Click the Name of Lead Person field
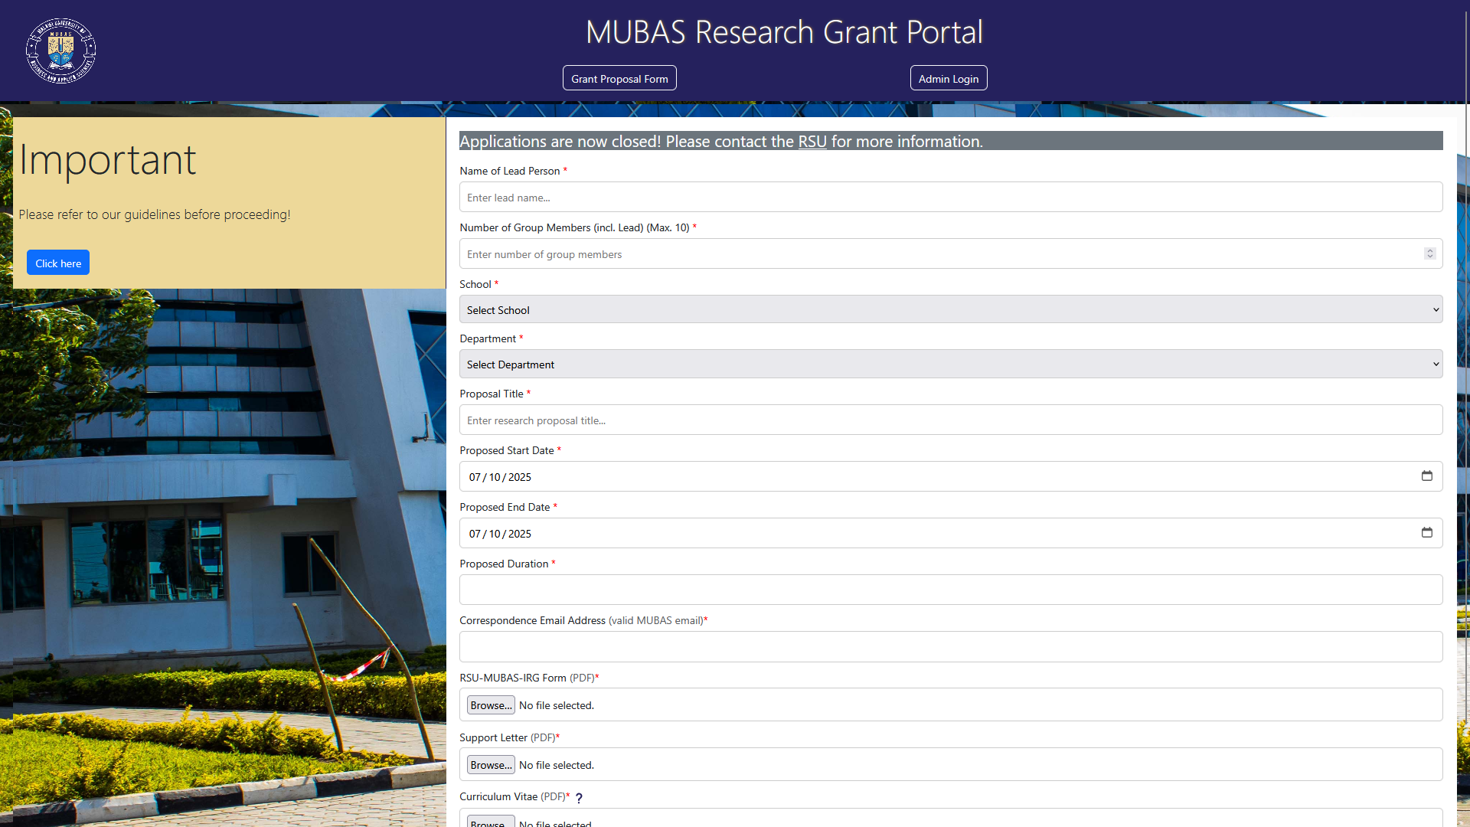Screen dimensions: 1470x827 pyautogui.click(x=951, y=197)
